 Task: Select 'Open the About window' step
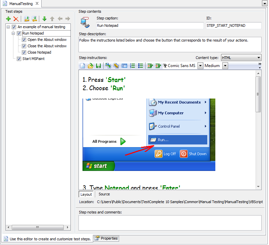click(x=47, y=40)
